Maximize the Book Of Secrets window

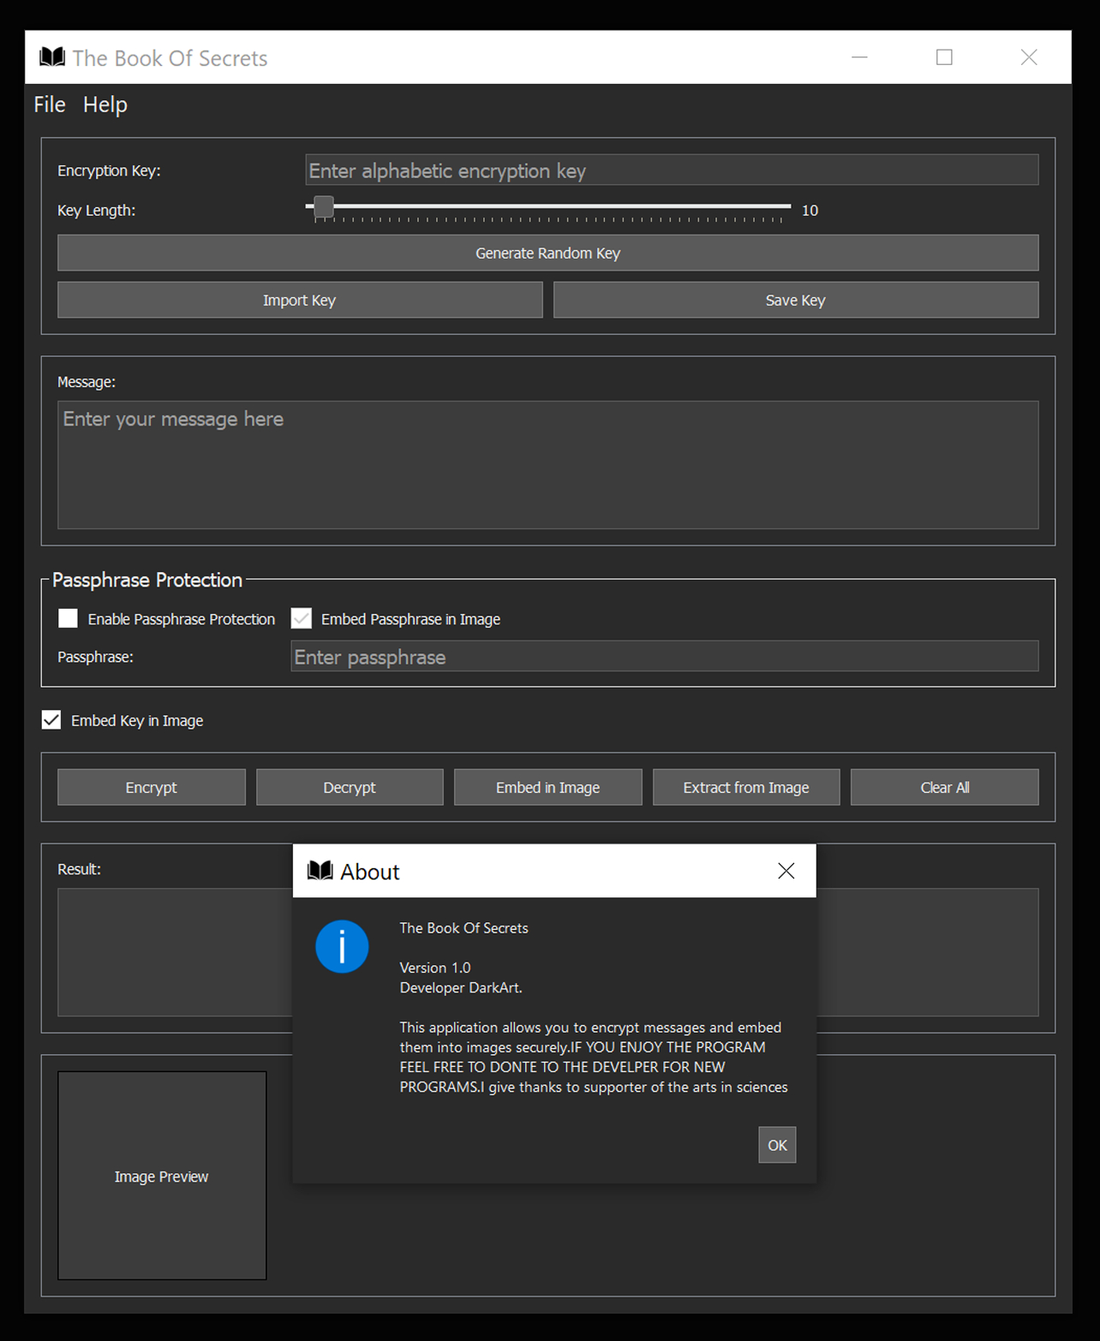944,57
